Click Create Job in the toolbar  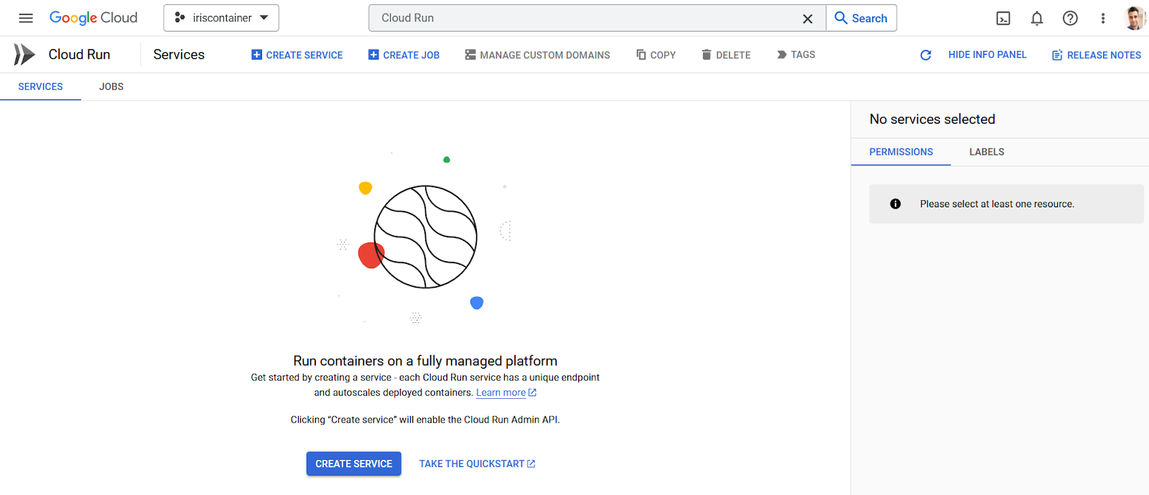pos(404,55)
